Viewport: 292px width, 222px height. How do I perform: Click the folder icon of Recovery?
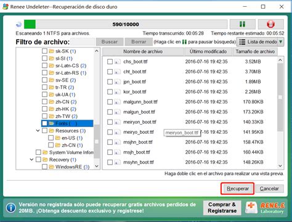(x=45, y=160)
